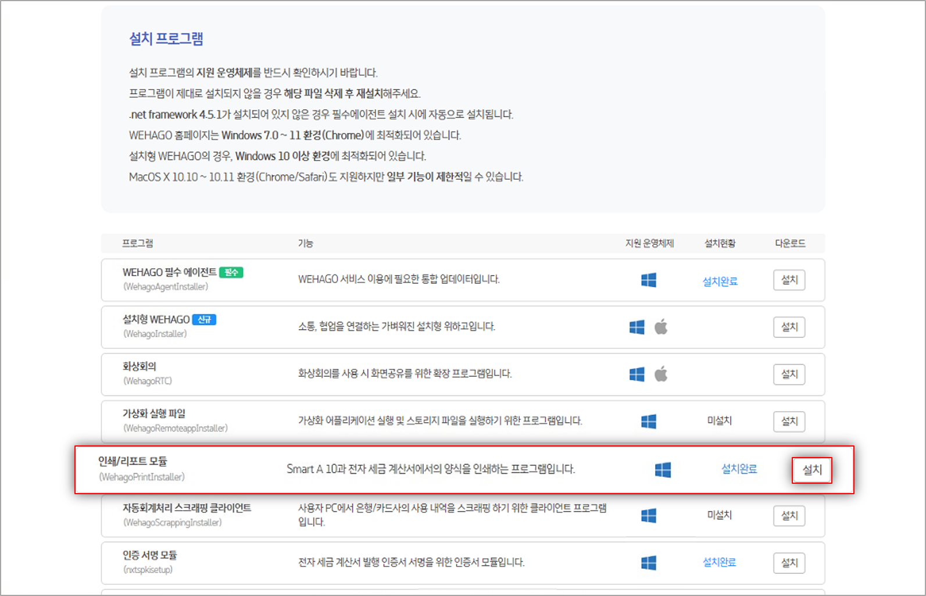Click Windows icon in 자동회계처리 스크래핑 row
The width and height of the screenshot is (926, 596).
coord(648,516)
